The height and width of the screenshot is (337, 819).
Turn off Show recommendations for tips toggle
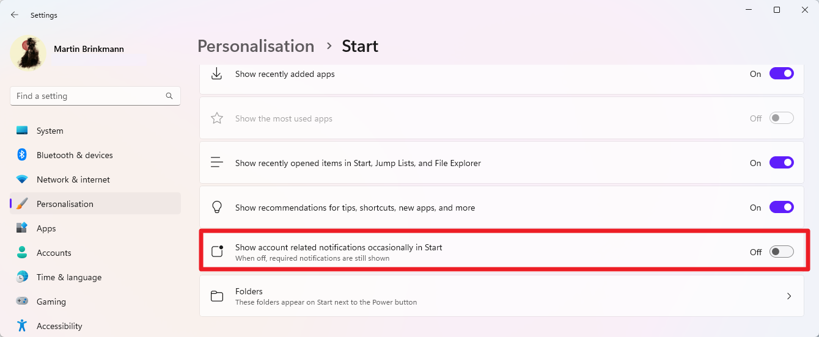(781, 208)
